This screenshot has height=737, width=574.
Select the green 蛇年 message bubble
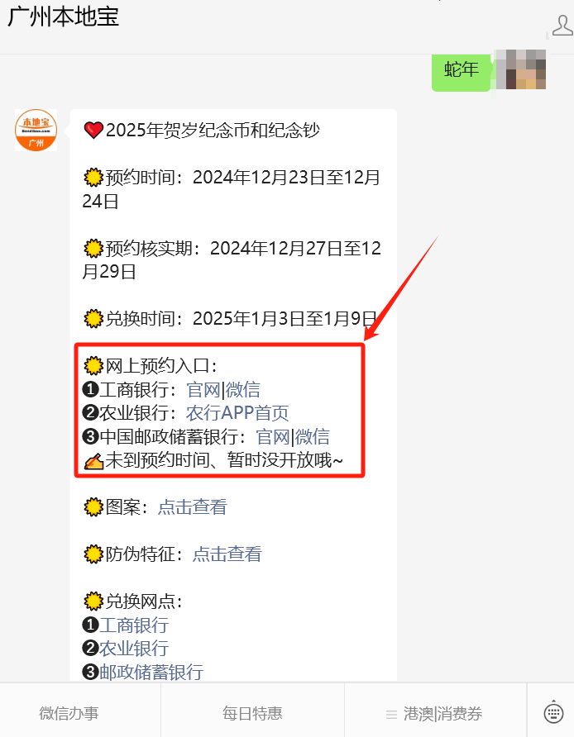click(x=462, y=71)
